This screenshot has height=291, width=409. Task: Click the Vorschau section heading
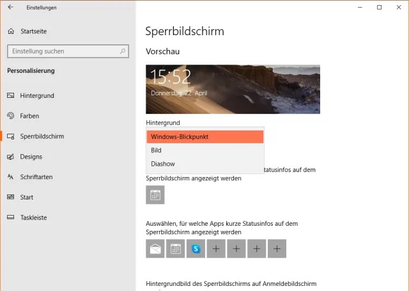tap(162, 51)
